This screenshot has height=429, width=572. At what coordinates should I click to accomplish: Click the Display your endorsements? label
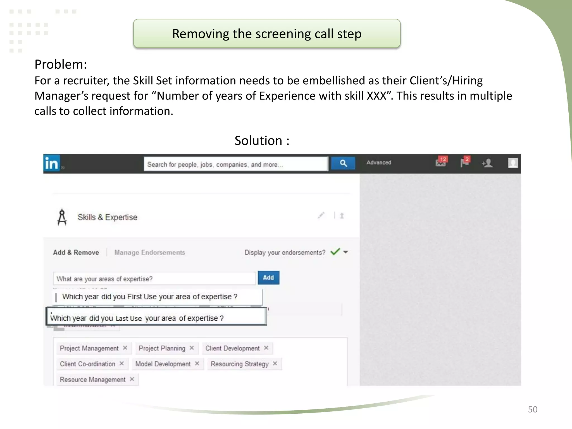(285, 252)
